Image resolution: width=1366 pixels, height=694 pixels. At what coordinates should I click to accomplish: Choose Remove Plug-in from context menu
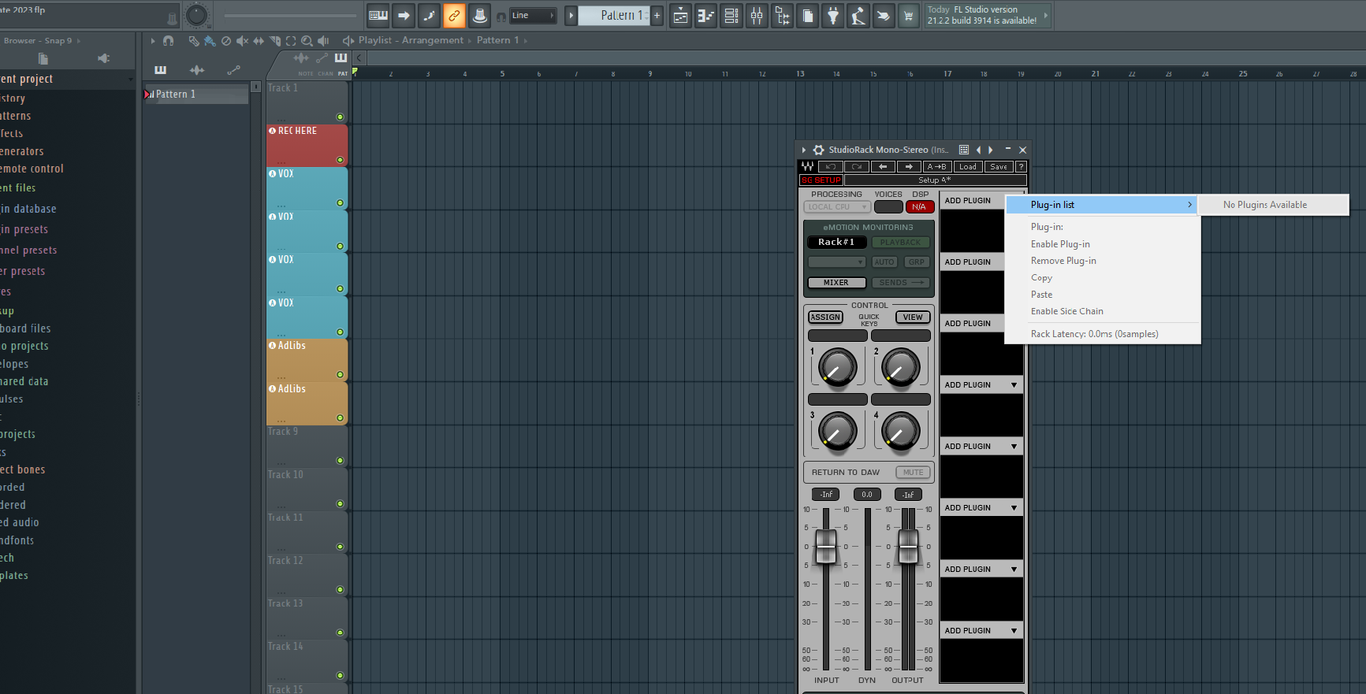pyautogui.click(x=1063, y=261)
